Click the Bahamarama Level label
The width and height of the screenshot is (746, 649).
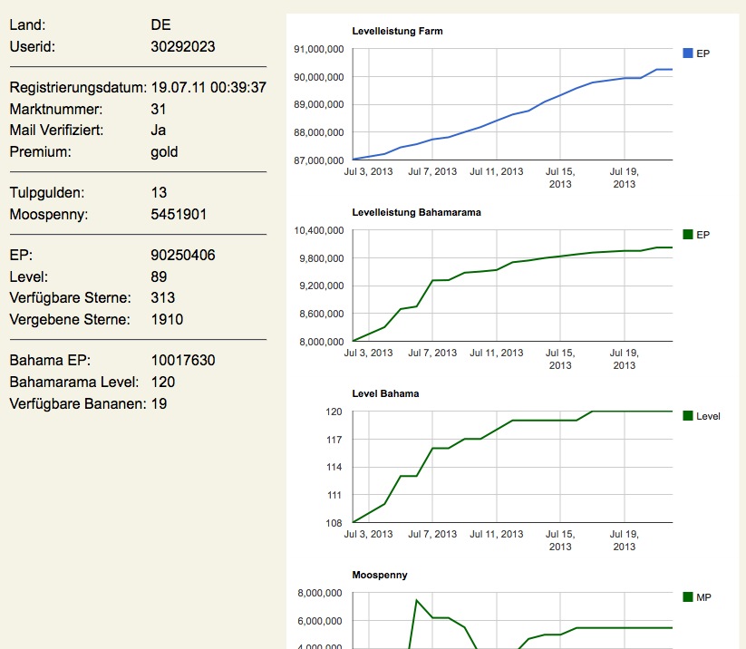coord(74,383)
